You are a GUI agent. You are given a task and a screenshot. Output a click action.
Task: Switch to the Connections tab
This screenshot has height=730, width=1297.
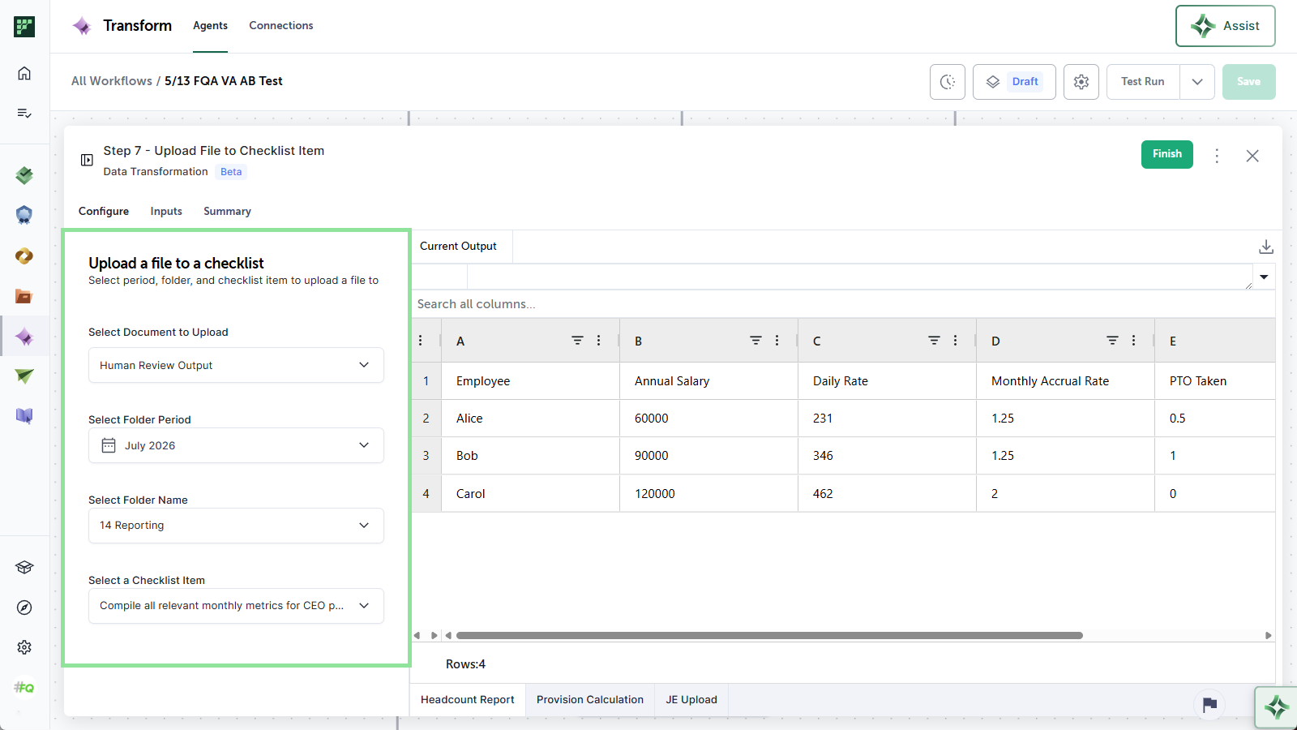tap(281, 26)
